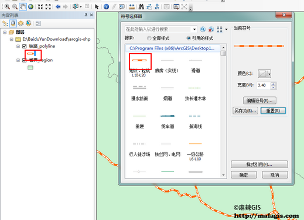
Task: Click the Full Extent globe icon
Action: [30, 7]
